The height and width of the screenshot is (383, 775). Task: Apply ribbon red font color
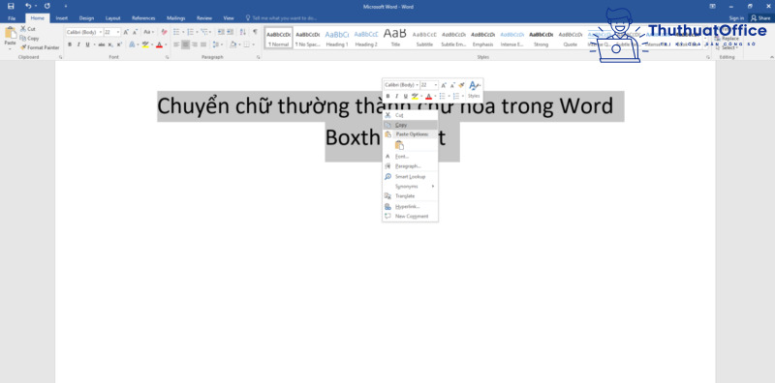[159, 44]
